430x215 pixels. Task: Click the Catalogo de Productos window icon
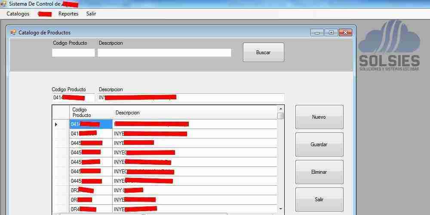13,33
